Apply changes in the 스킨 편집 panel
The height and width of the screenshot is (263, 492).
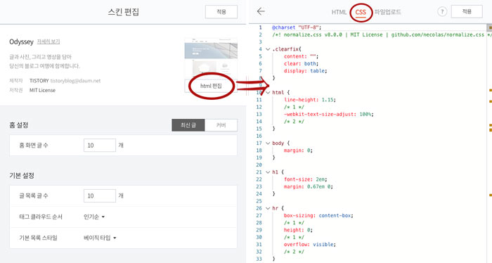pyautogui.click(x=221, y=12)
